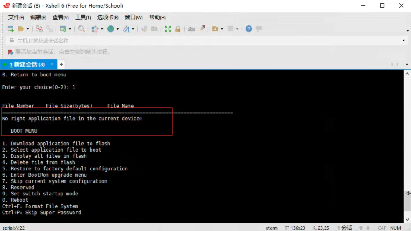
Task: Click the CAP indicator in status bar
Action: tap(382, 228)
